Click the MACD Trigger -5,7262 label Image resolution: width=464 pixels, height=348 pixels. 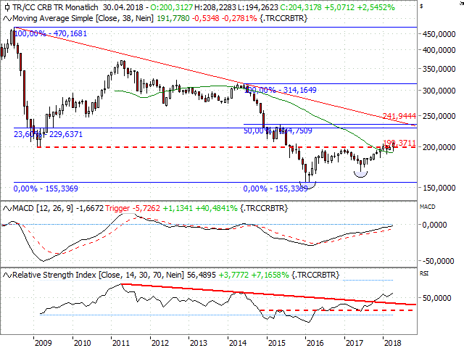coord(133,209)
